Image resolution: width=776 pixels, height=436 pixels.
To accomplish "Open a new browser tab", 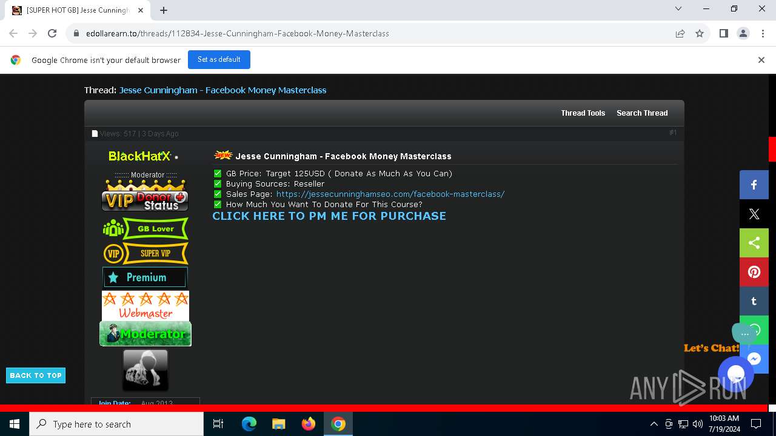I will (164, 10).
